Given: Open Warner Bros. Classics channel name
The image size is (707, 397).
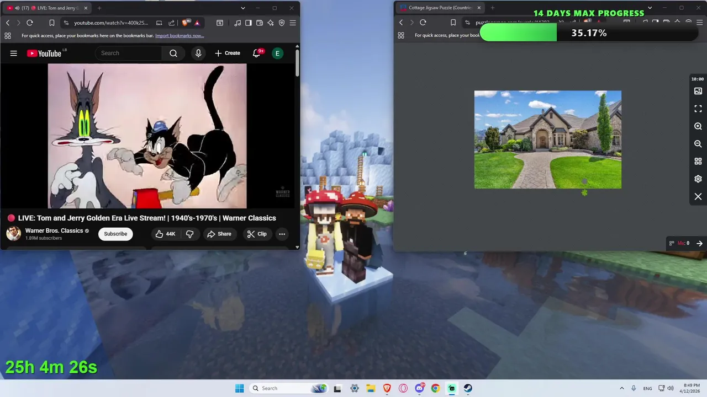Looking at the screenshot, I should point(54,230).
